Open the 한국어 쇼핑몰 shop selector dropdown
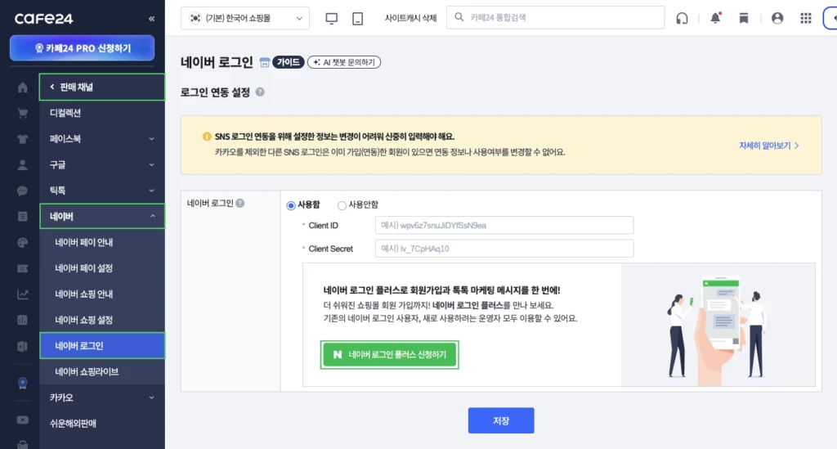837x449 pixels. pyautogui.click(x=245, y=18)
